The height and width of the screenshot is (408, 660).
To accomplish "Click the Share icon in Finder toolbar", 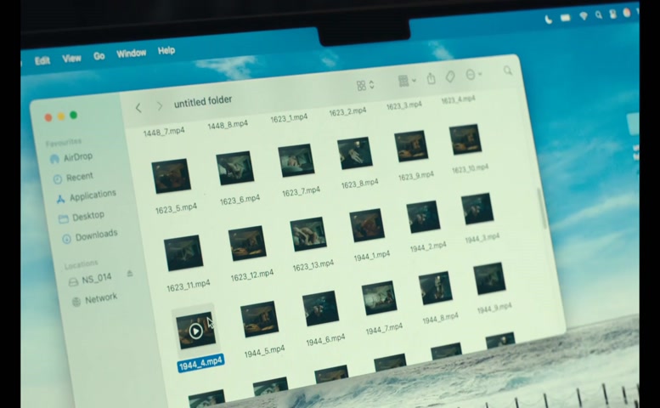I will pyautogui.click(x=431, y=79).
